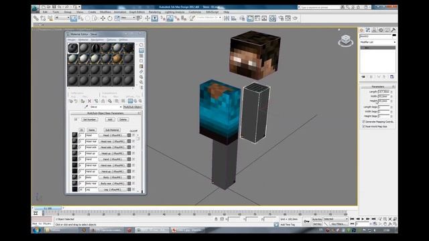Collapse the Parameters rollout in command panel
429x241 pixels.
tap(378, 86)
